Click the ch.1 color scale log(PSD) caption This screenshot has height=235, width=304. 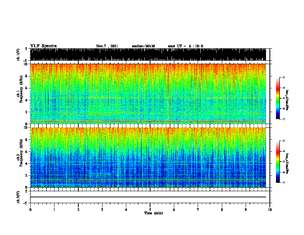287,100
